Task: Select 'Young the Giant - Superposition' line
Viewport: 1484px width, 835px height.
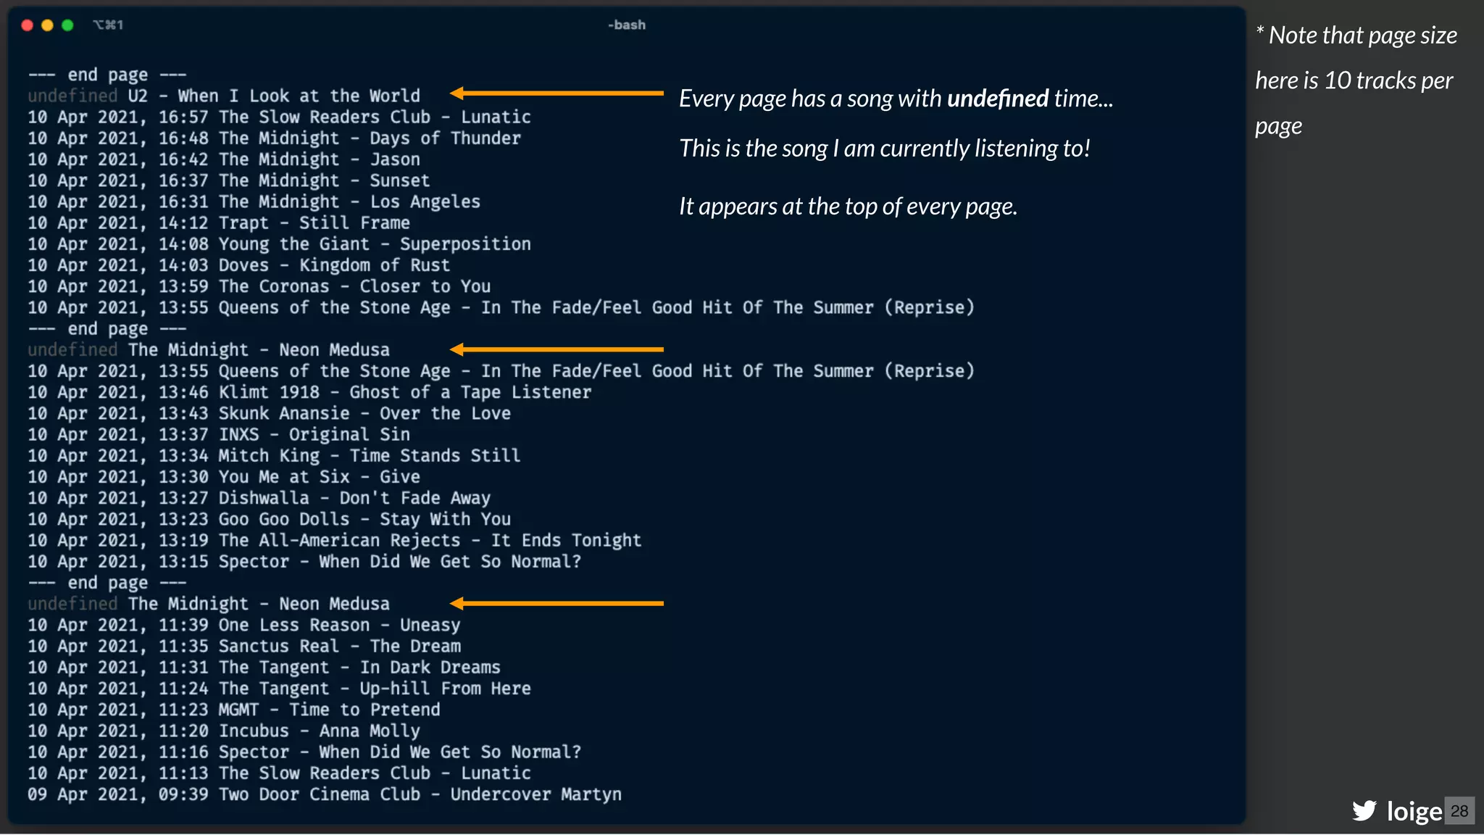Action: click(x=279, y=244)
